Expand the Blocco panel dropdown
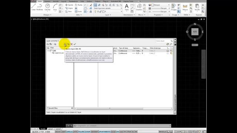This screenshot has height=133, width=237. 141,15
